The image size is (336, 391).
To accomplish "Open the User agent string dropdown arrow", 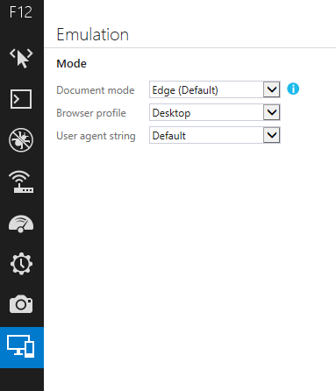I will 272,135.
